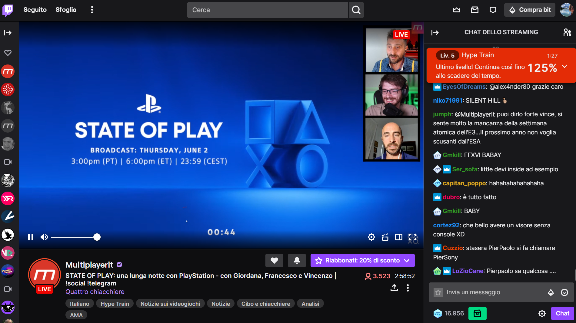Viewport: 576px width, 323px height.
Task: Click the Compra bit button
Action: [530, 10]
